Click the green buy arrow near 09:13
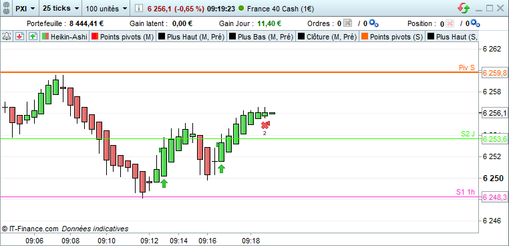Screen dimensions: 509x246 pyautogui.click(x=164, y=183)
